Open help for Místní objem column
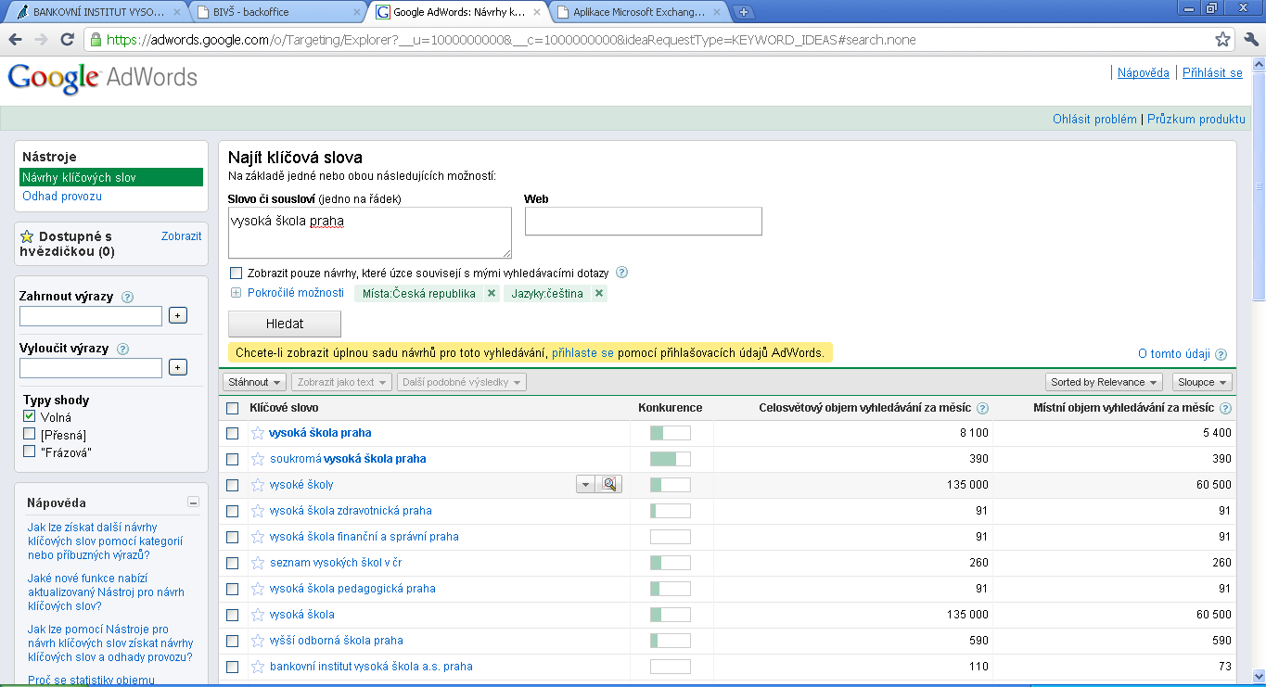 (1225, 409)
